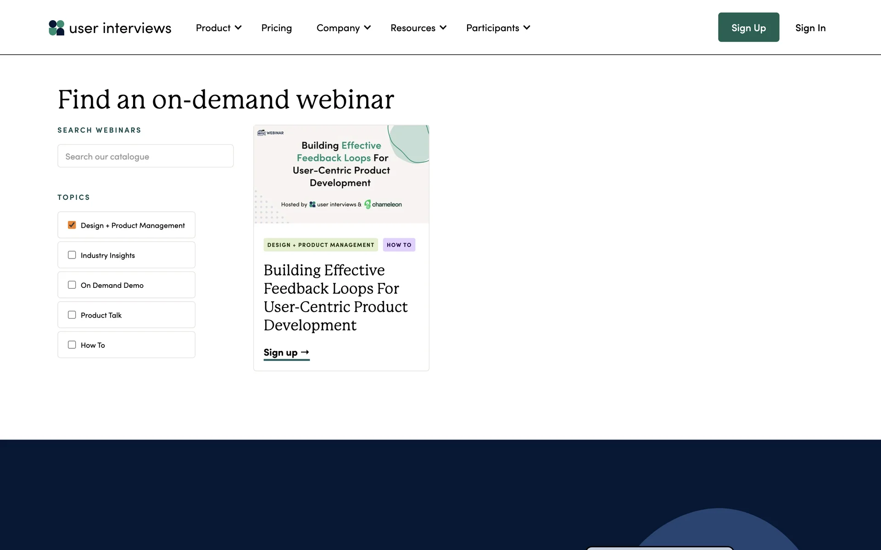881x550 pixels.
Task: Click the arrow icon next to Sign up
Action: point(305,352)
